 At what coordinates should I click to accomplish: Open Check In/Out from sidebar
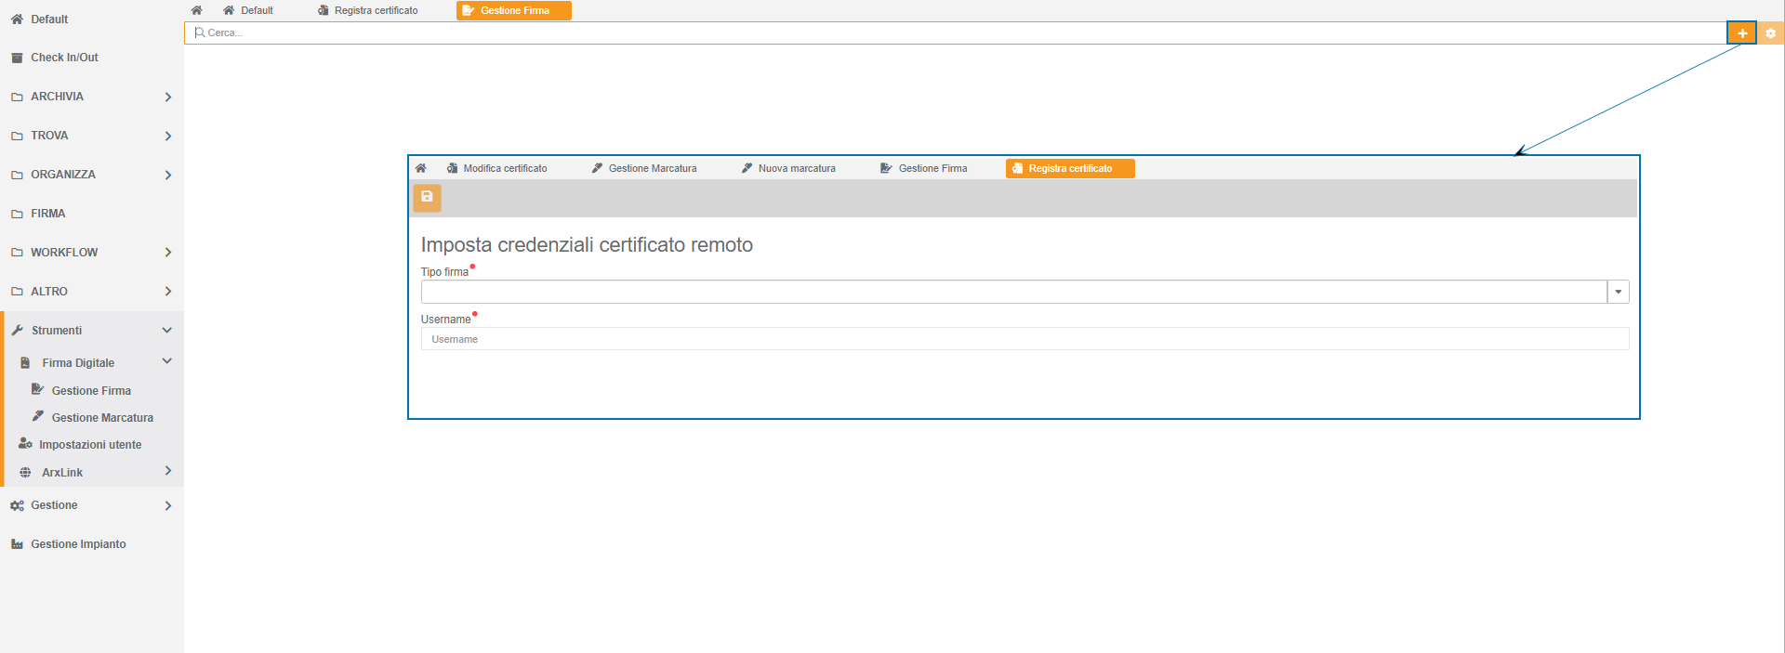(64, 58)
